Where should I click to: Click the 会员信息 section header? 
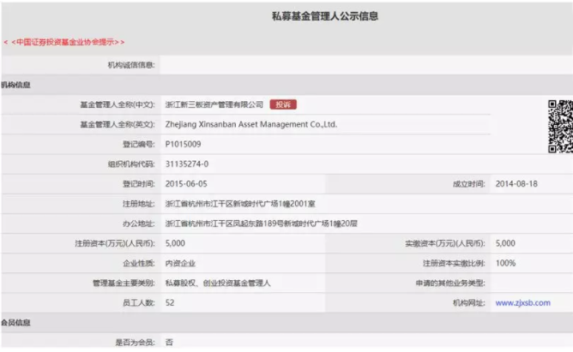[x=15, y=322]
